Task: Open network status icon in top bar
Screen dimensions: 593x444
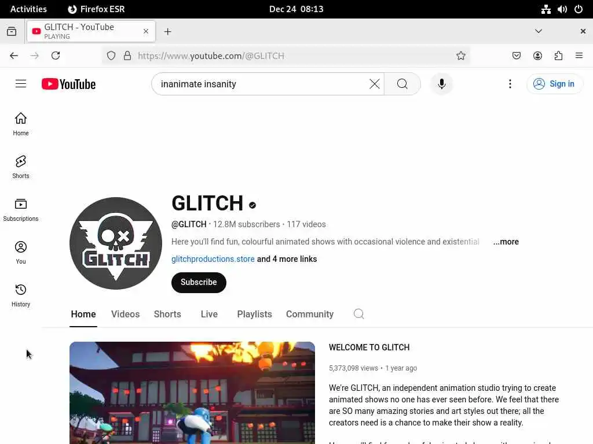Action: 546,9
